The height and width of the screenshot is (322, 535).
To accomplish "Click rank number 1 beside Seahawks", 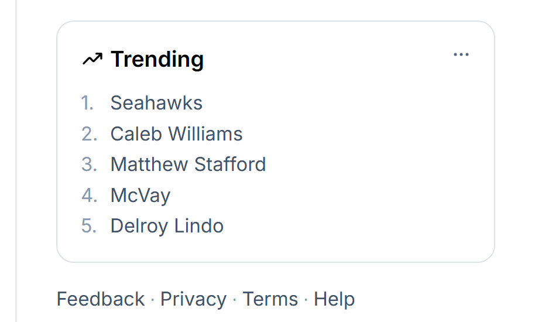I will (88, 103).
